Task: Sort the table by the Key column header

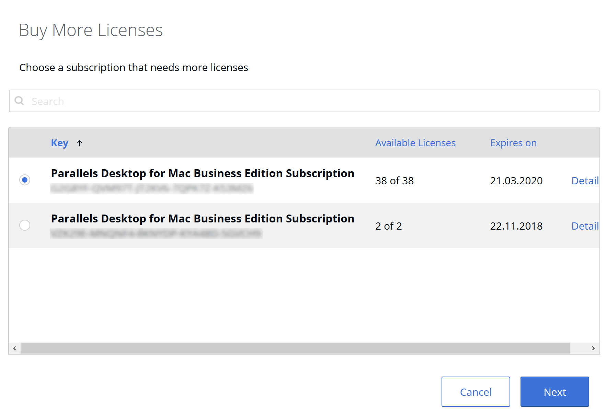Action: (x=59, y=143)
